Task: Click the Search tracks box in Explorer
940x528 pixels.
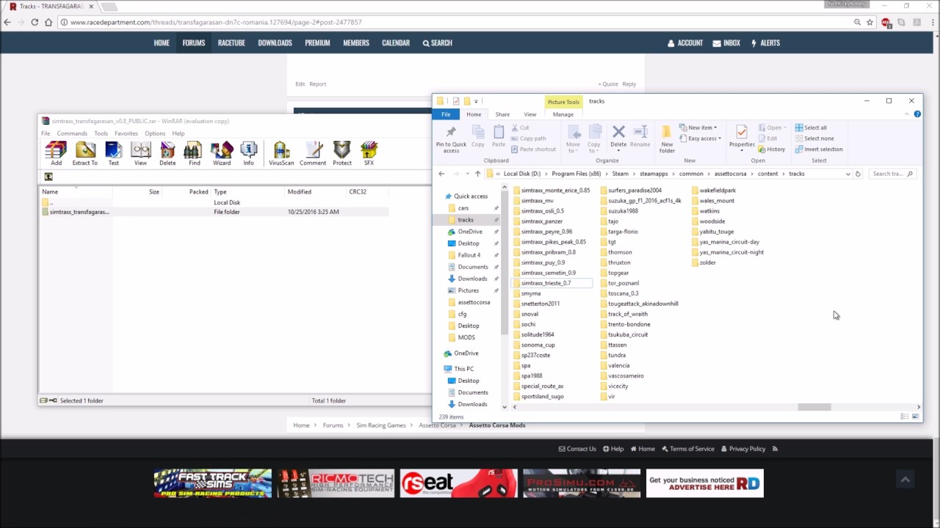Action: (892, 174)
